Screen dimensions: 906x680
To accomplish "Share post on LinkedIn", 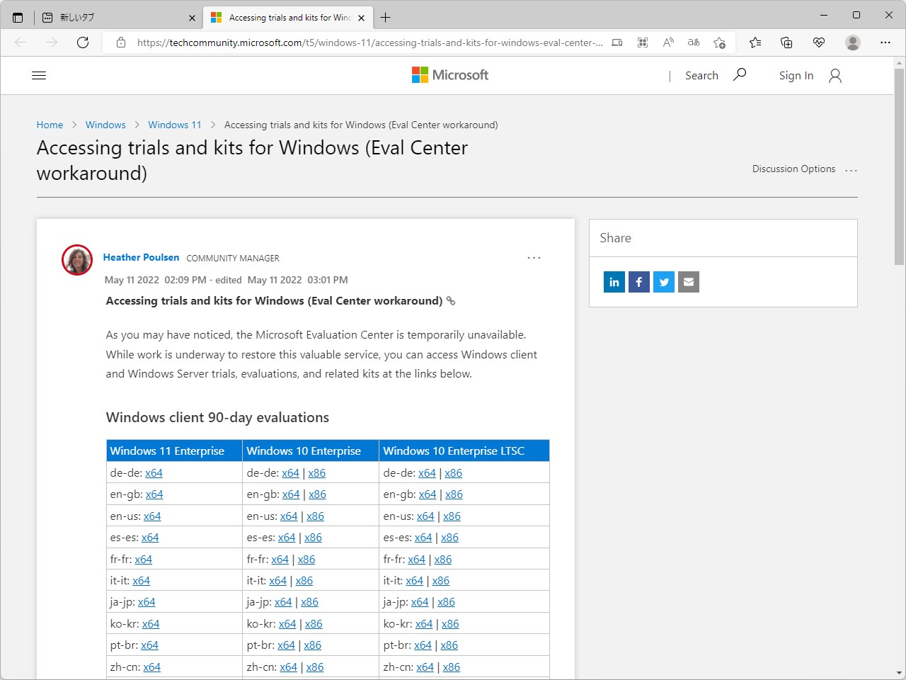I will [x=614, y=282].
